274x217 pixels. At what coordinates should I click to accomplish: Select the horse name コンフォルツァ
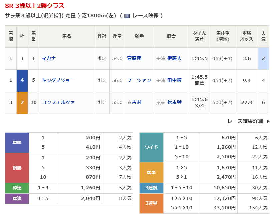pyautogui.click(x=58, y=102)
